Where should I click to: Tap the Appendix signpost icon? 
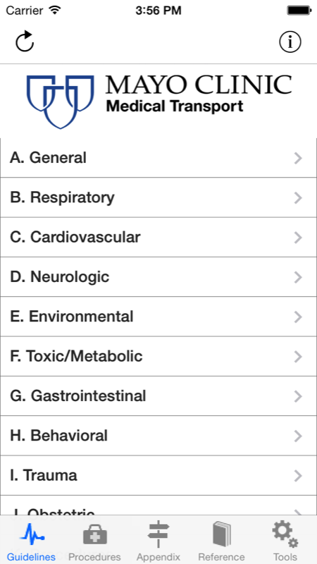(158, 534)
